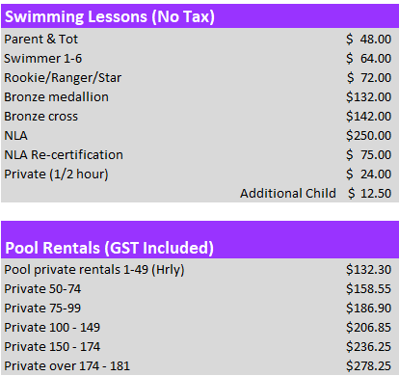Viewport: 399px width, 376px height.
Task: Click the Swimmer 1-6 price $64.00
Action: 368,59
